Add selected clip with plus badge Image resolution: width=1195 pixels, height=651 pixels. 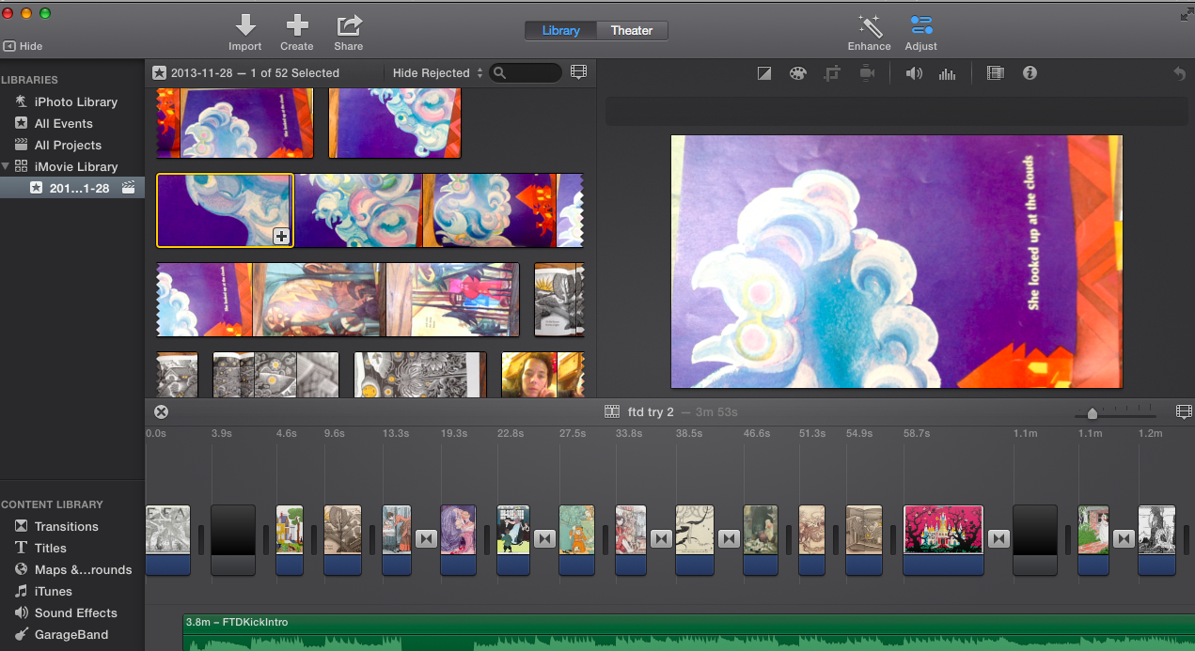[281, 237]
